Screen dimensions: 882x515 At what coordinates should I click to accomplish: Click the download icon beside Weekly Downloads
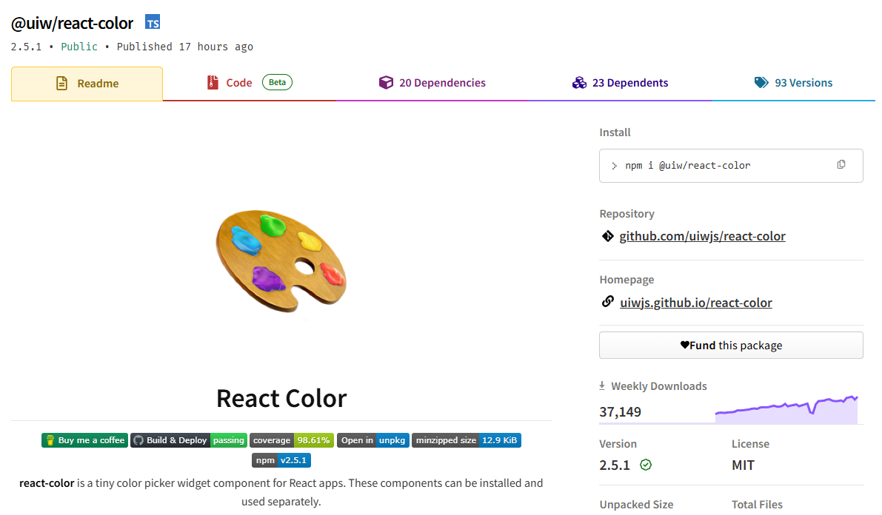(601, 386)
